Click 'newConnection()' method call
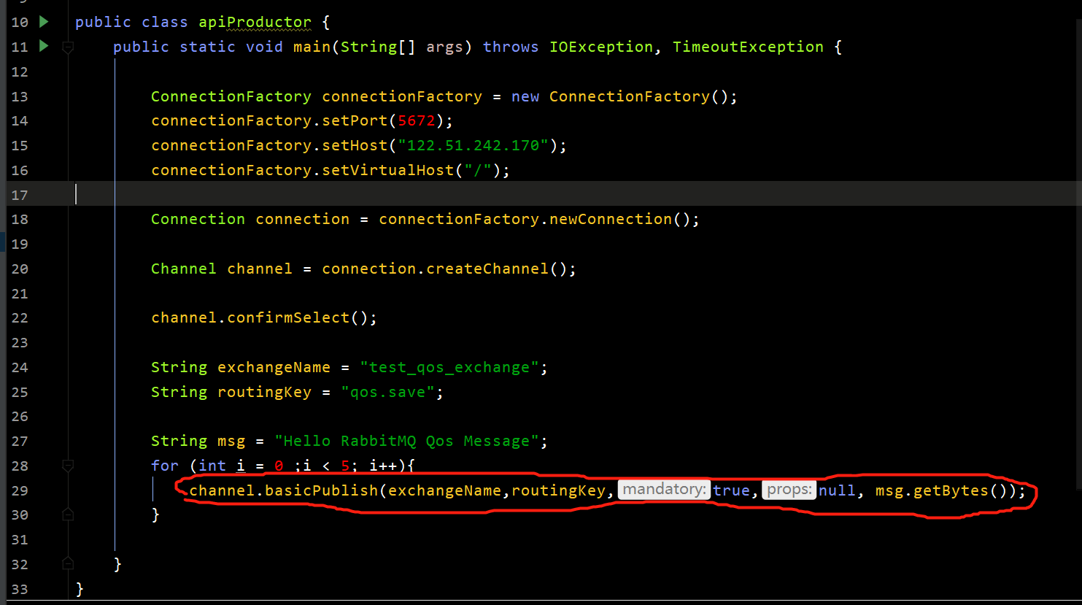 pyautogui.click(x=619, y=219)
